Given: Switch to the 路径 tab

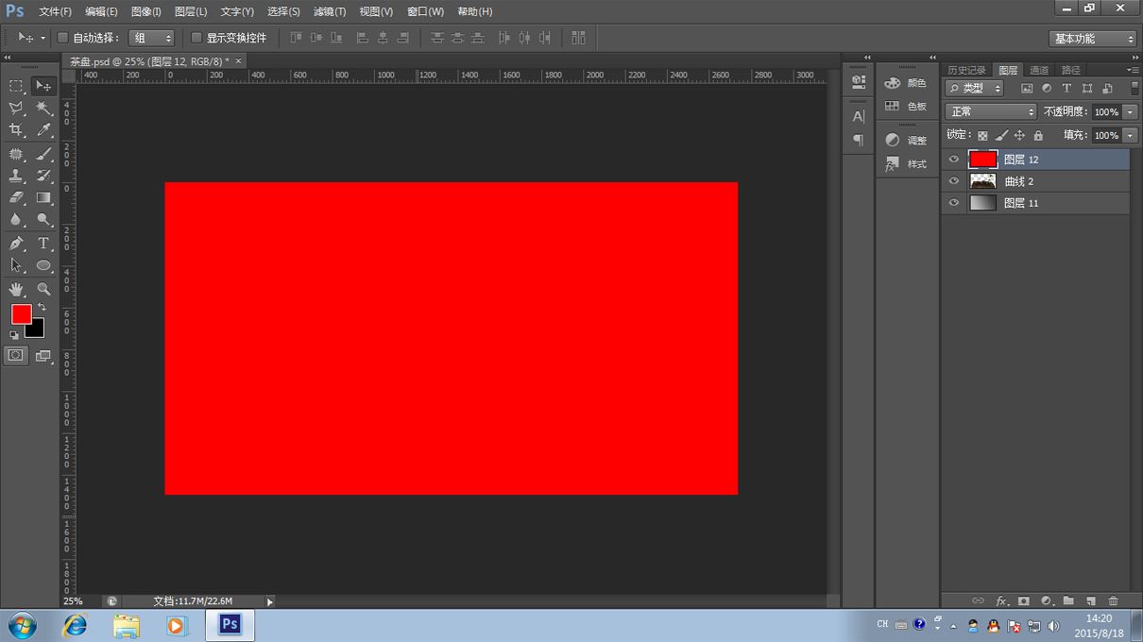Looking at the screenshot, I should (1070, 70).
